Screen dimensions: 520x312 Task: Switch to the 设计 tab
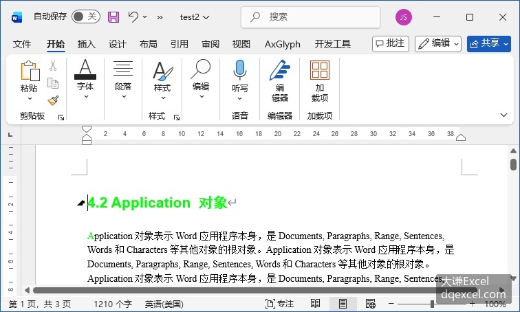click(118, 44)
